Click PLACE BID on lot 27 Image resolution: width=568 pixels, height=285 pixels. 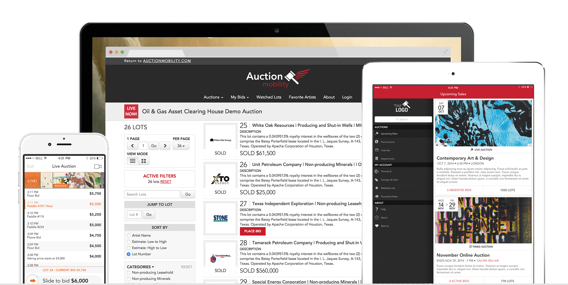tap(253, 231)
